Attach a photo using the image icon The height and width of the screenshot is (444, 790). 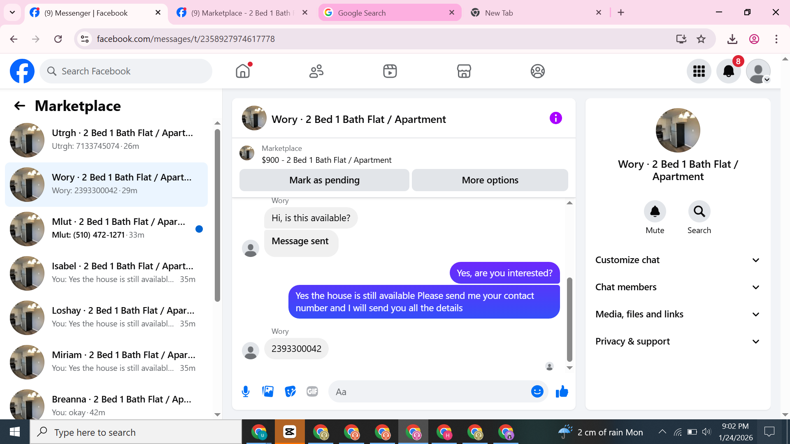(x=268, y=391)
